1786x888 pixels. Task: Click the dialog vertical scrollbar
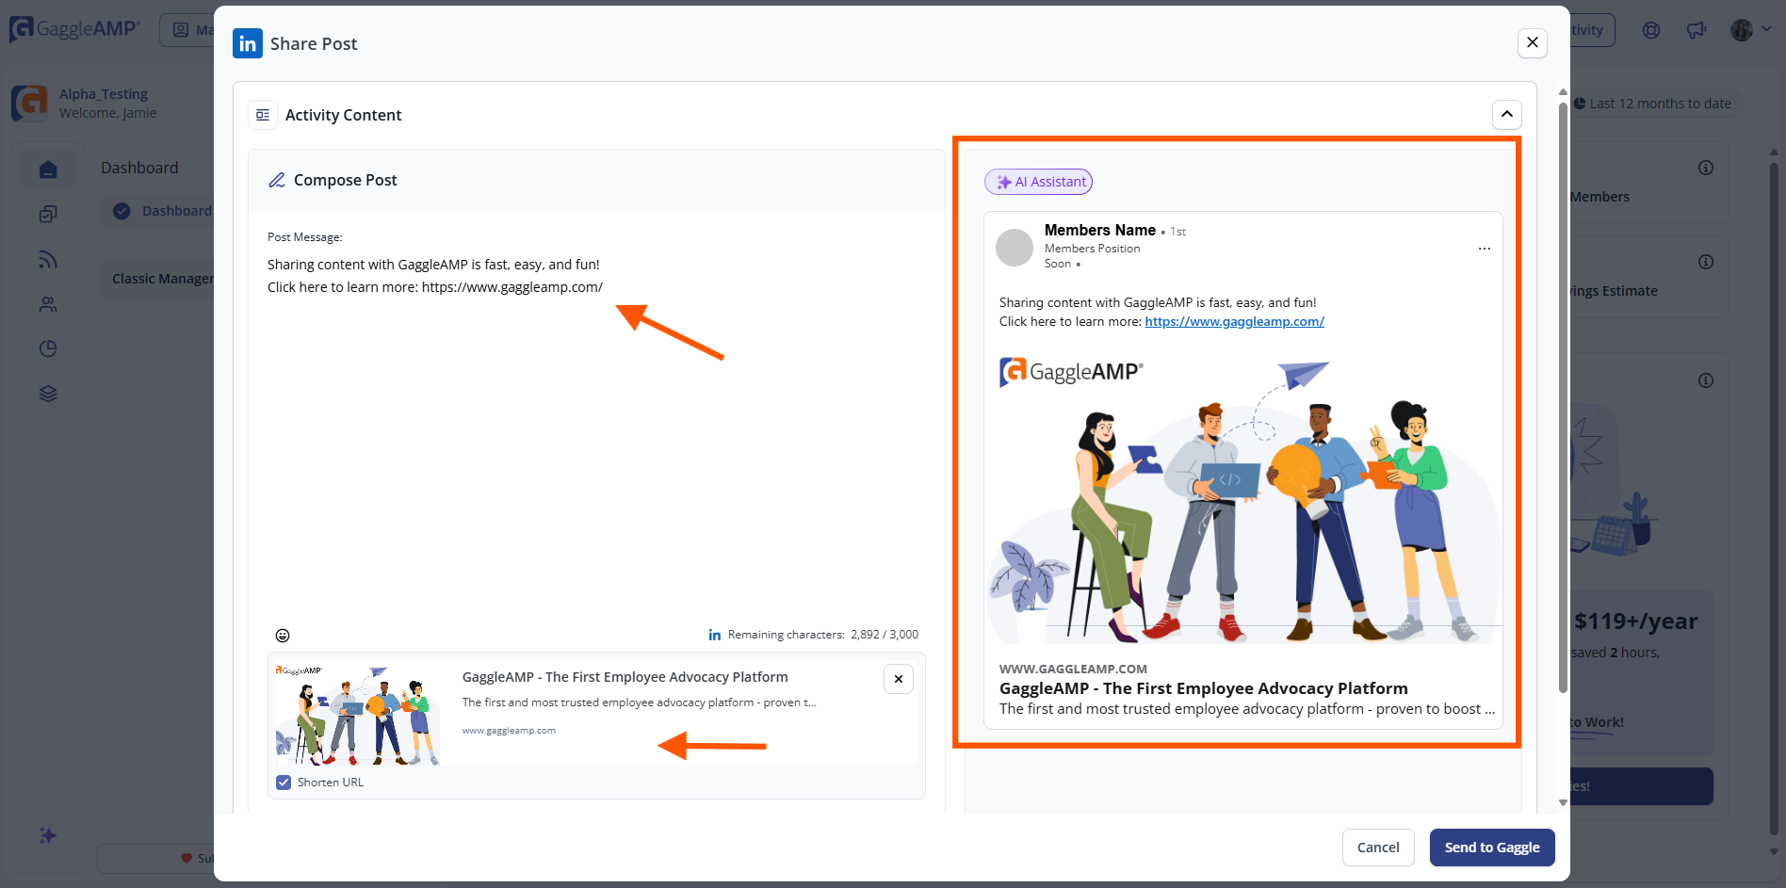(x=1563, y=396)
